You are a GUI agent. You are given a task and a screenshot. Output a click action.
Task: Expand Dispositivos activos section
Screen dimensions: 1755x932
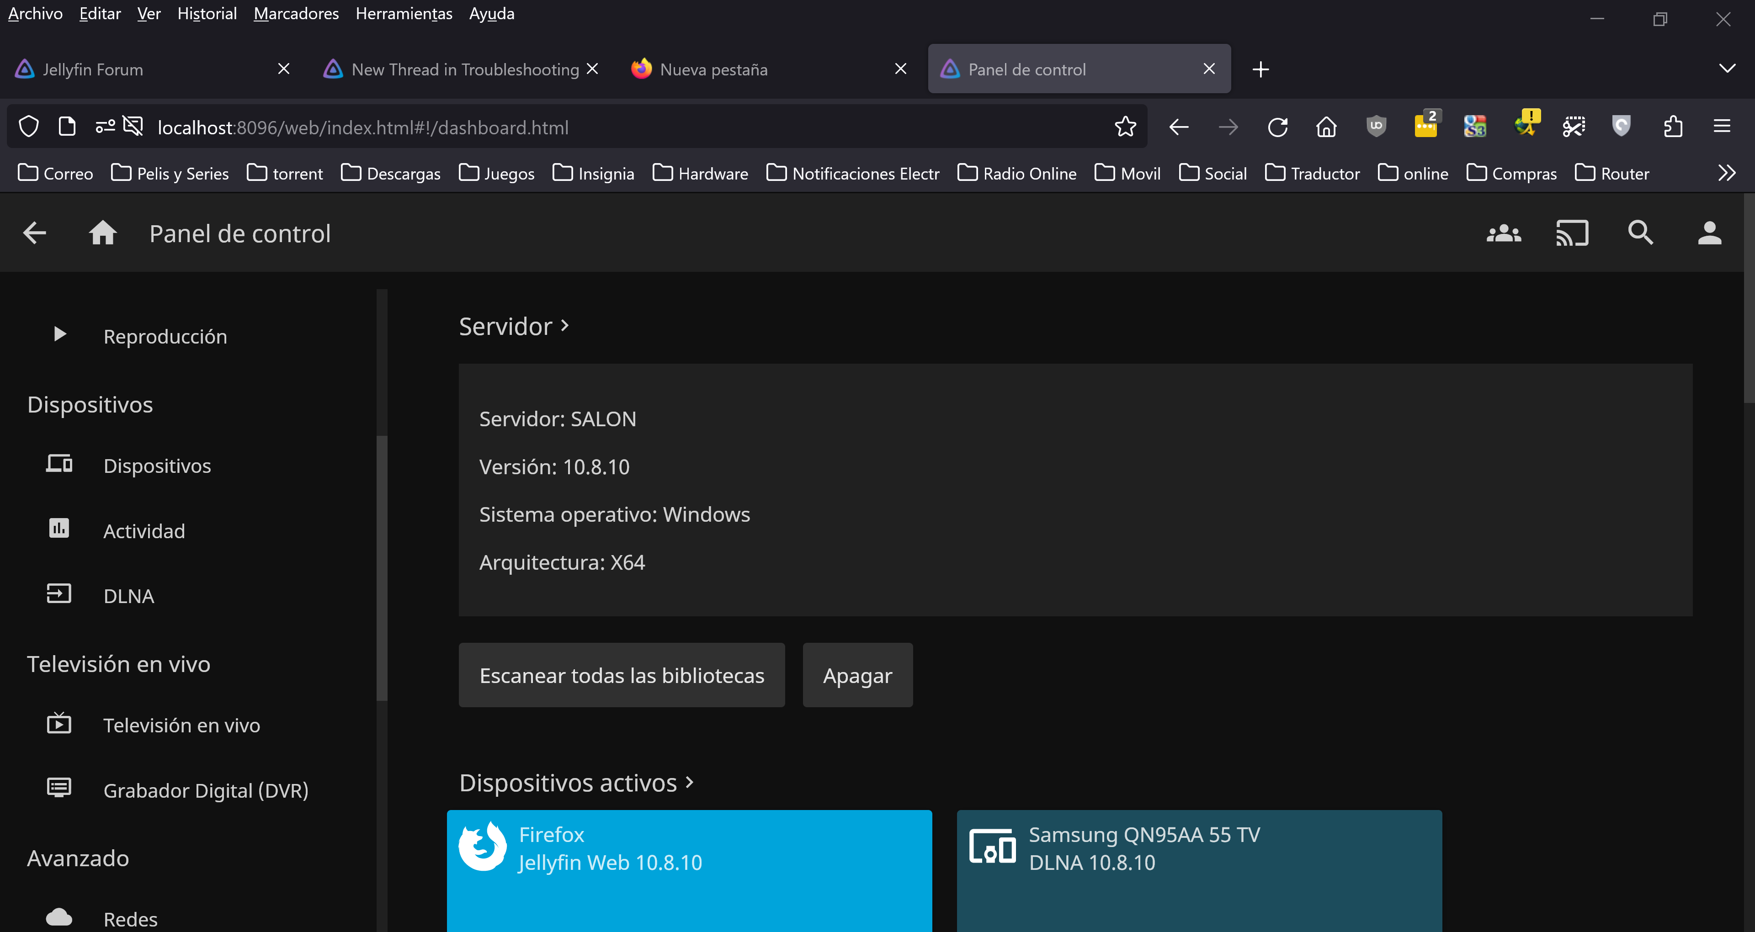576,783
